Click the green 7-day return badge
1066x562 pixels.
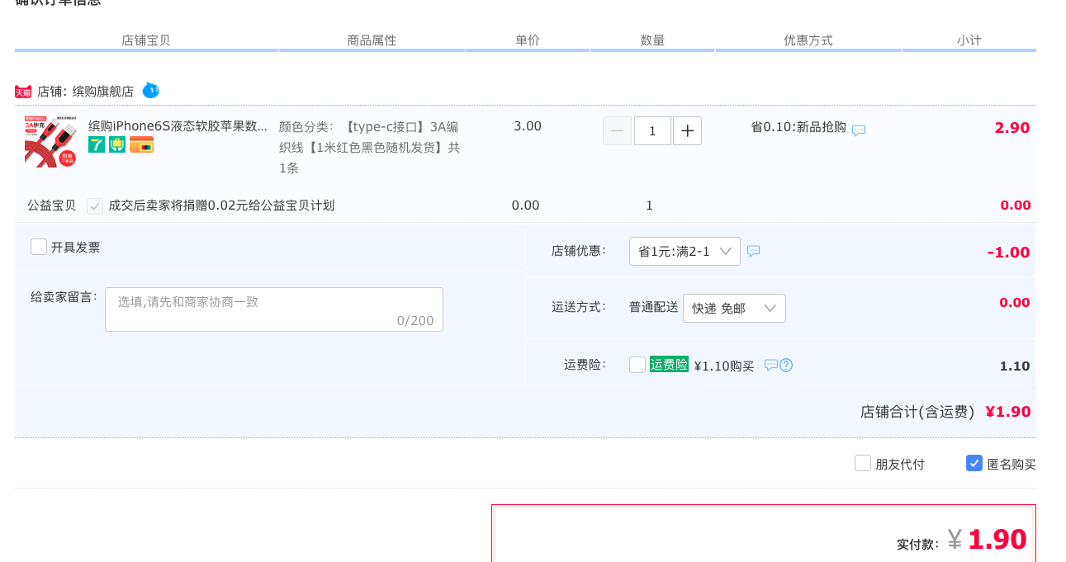(97, 144)
